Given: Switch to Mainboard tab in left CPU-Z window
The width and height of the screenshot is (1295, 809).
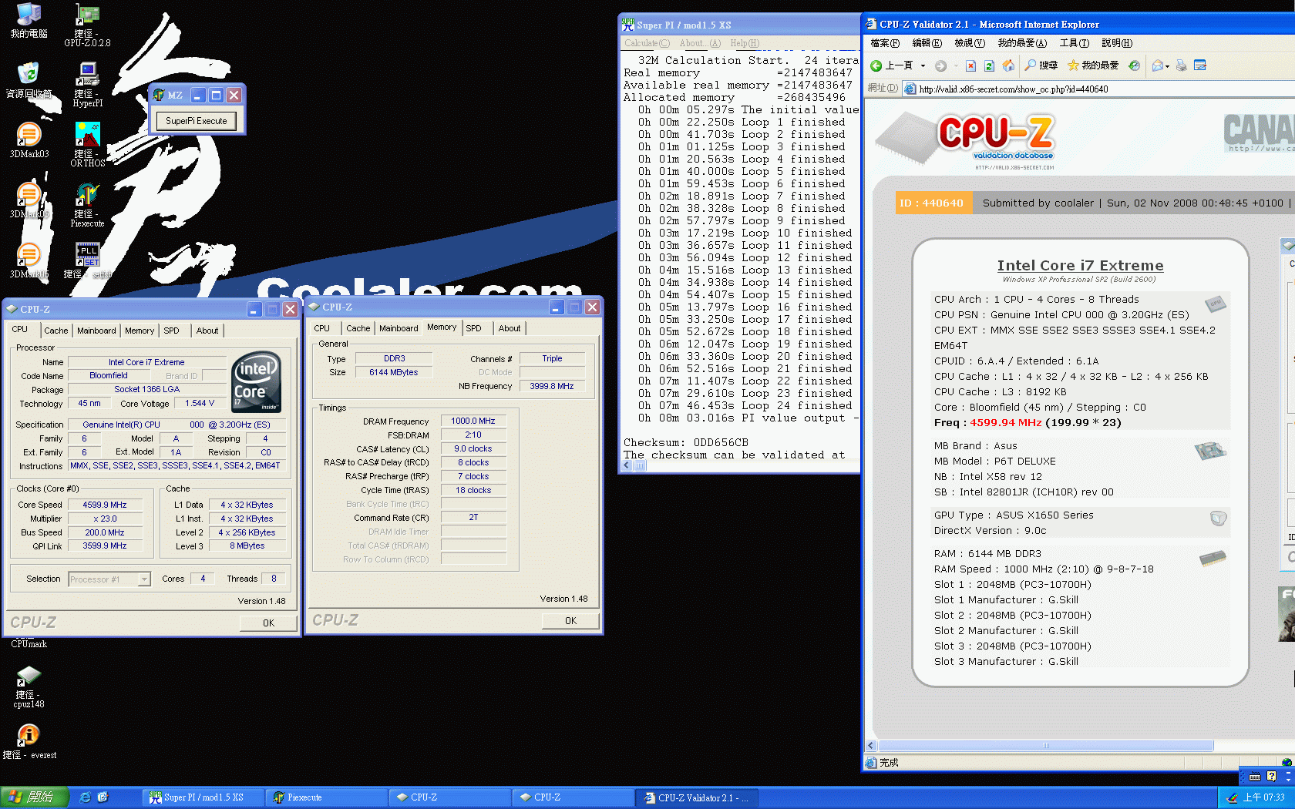Looking at the screenshot, I should pos(96,331).
